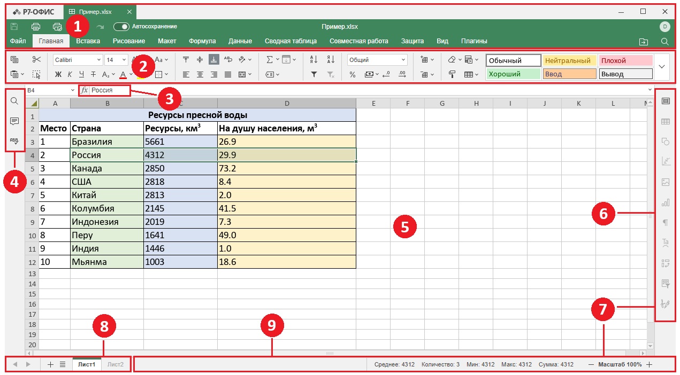
Task: Sort ascending А to Я
Action: click(314, 60)
